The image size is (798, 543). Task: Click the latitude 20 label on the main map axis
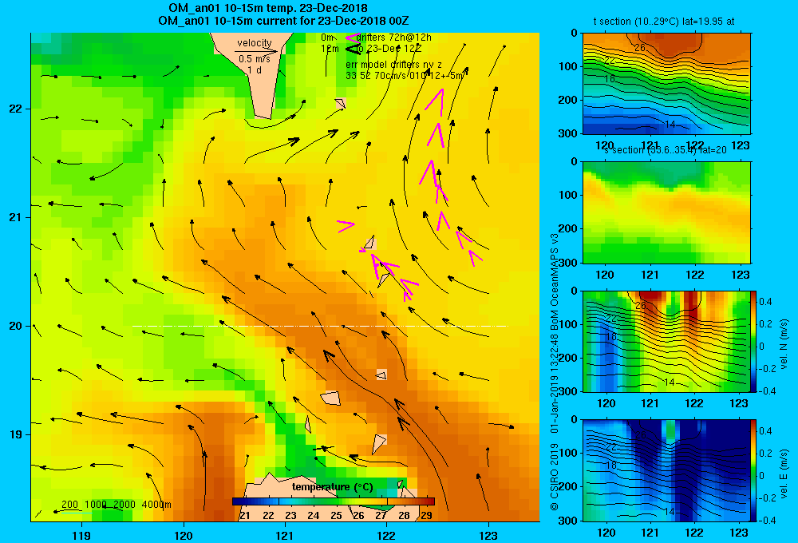tap(16, 326)
